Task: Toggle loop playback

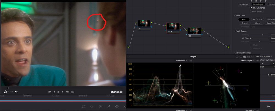Action: click(x=73, y=92)
